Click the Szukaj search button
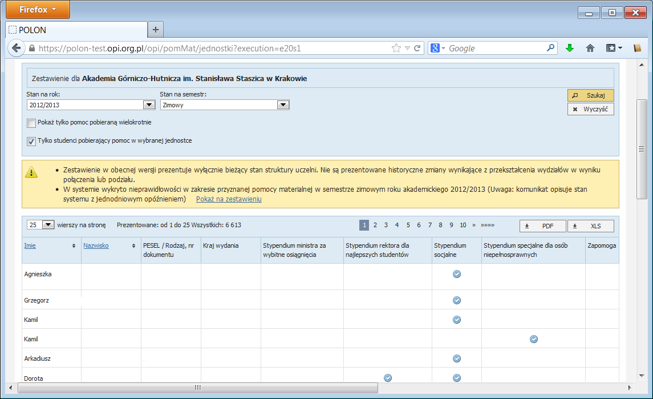 (590, 95)
